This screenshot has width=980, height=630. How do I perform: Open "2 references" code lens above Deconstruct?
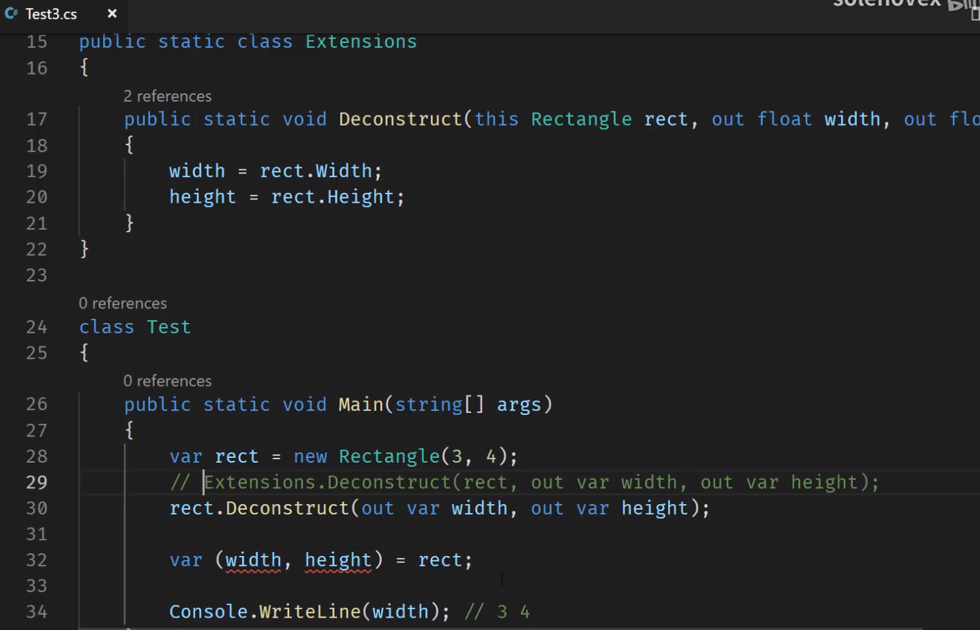(x=167, y=96)
